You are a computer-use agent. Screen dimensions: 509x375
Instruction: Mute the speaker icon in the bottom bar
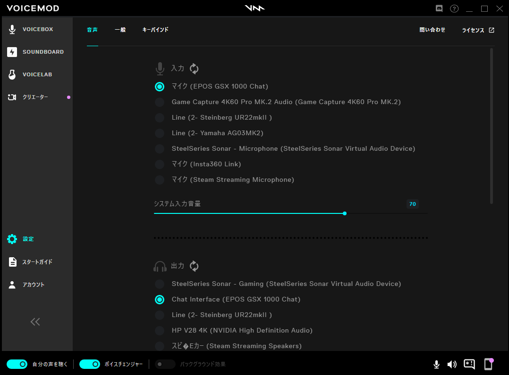[x=452, y=364]
